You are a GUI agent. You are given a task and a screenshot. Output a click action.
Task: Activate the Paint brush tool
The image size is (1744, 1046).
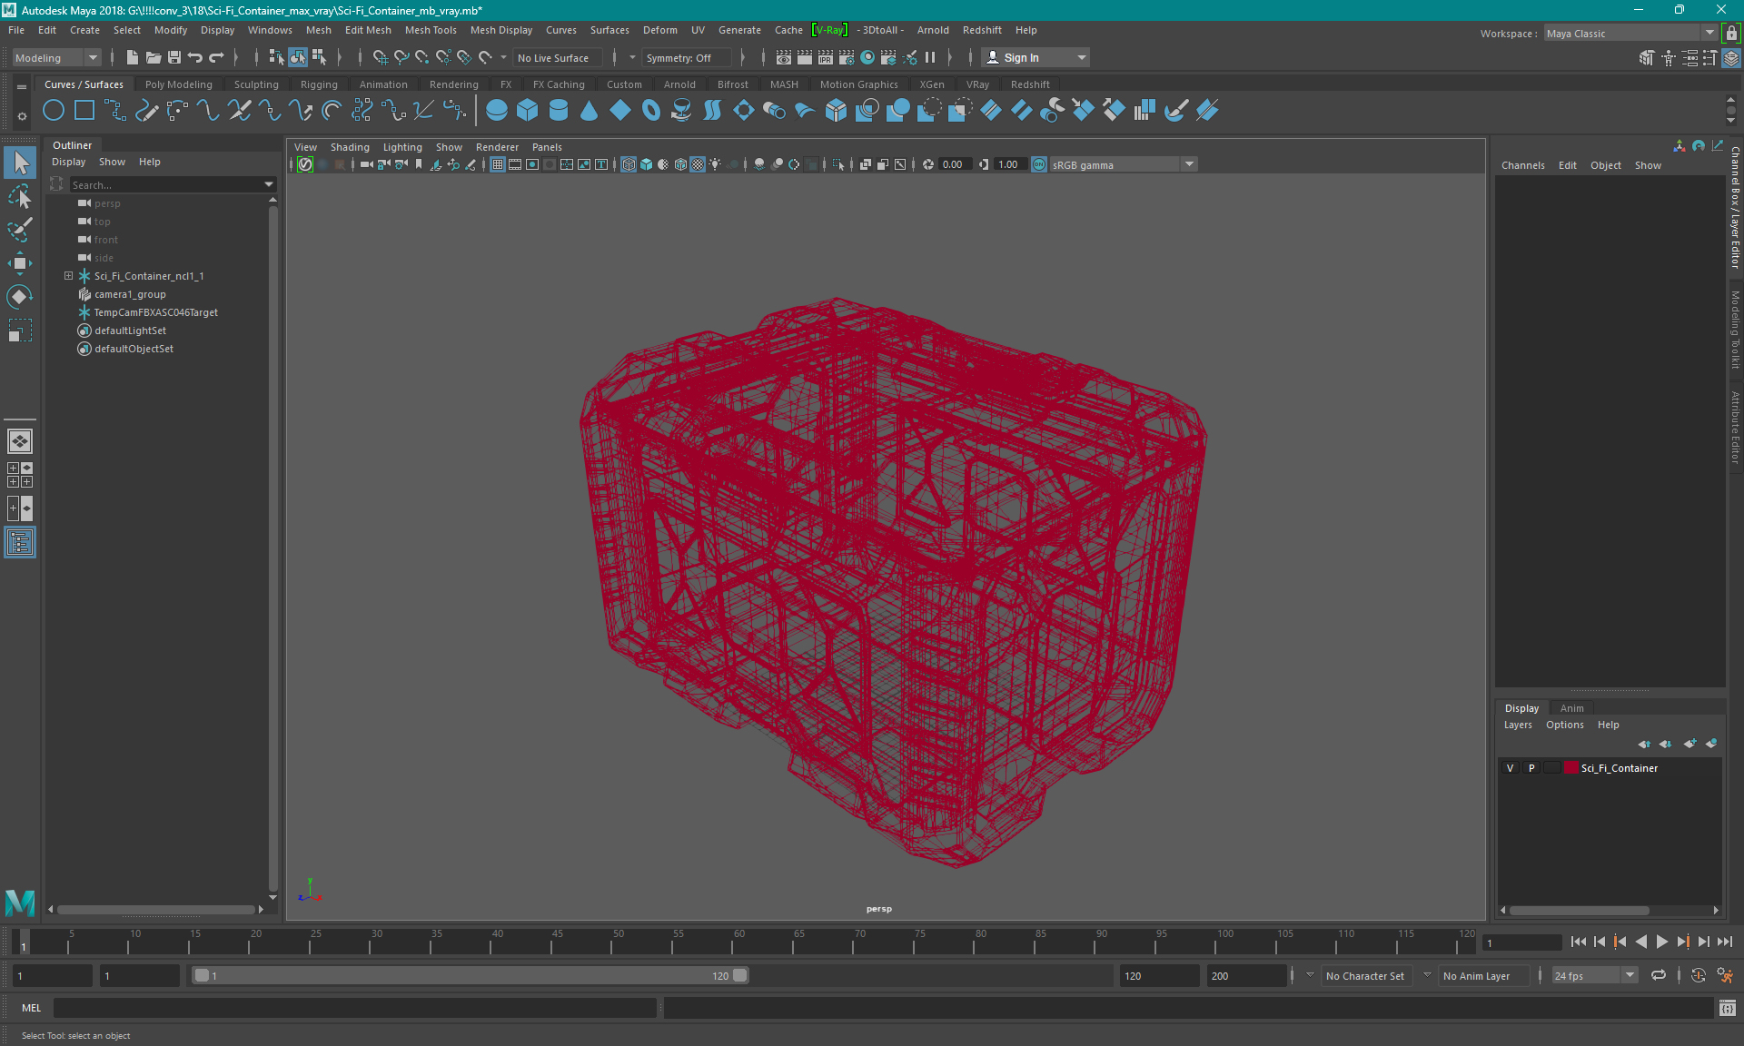pyautogui.click(x=20, y=231)
